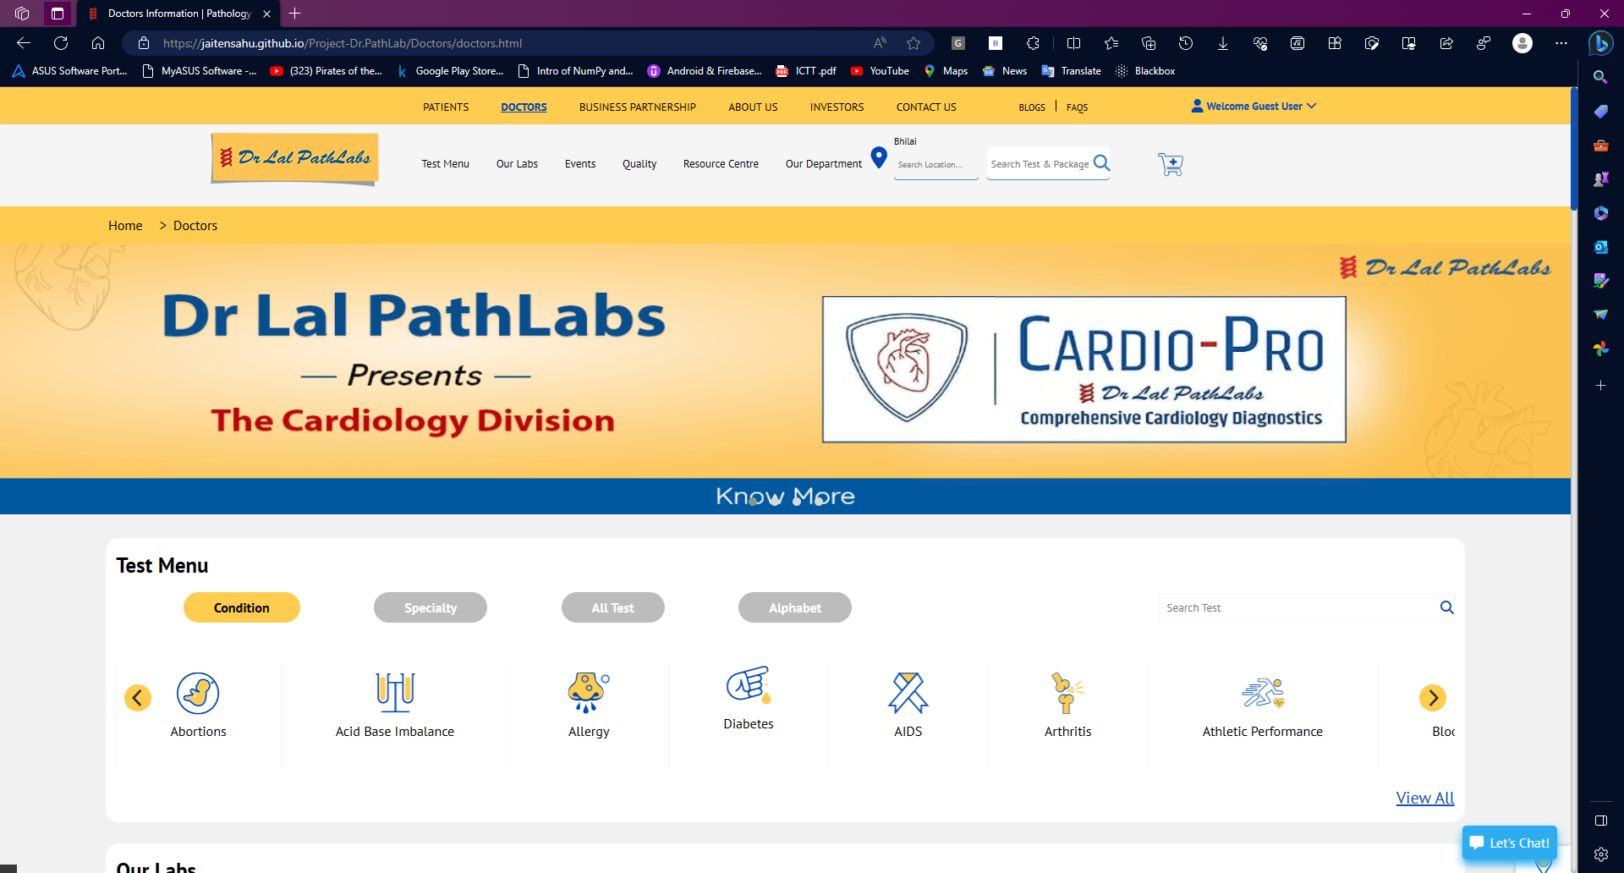Click the Athletic Performance runner icon
This screenshot has width=1624, height=873.
[1262, 692]
